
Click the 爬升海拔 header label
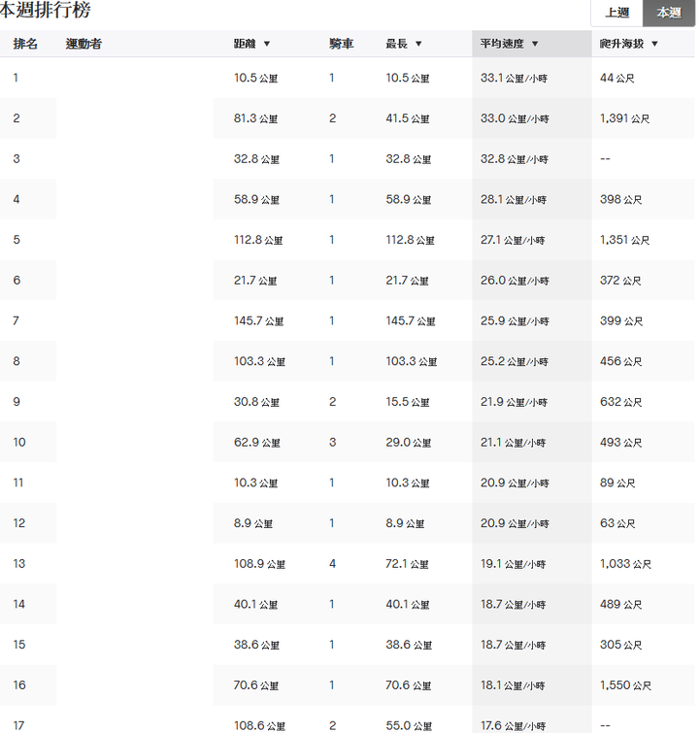[621, 44]
